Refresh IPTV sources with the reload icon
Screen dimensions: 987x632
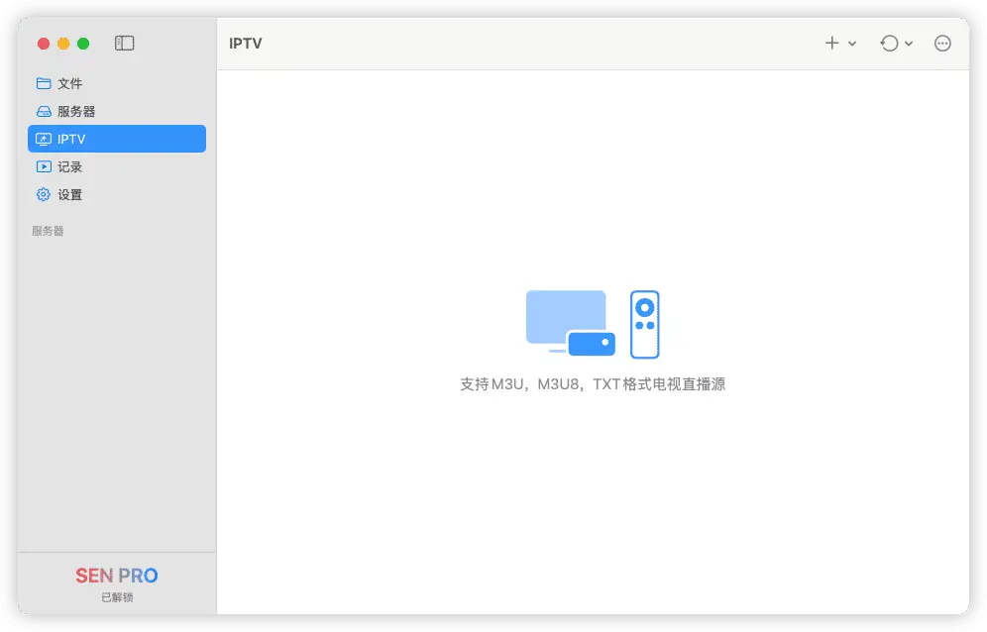(x=889, y=43)
